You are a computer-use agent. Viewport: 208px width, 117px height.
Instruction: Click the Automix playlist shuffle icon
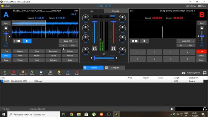coord(183,73)
